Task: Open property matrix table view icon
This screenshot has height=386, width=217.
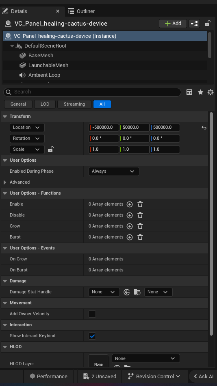Action: (189, 92)
